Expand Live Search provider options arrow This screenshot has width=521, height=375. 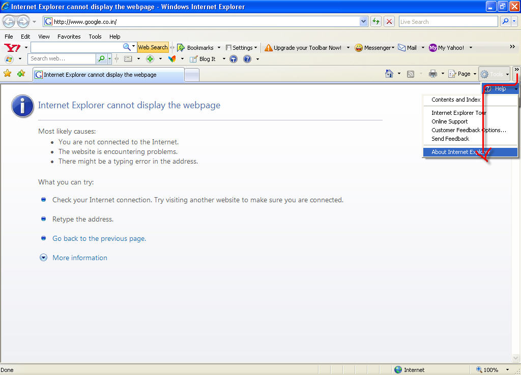514,21
